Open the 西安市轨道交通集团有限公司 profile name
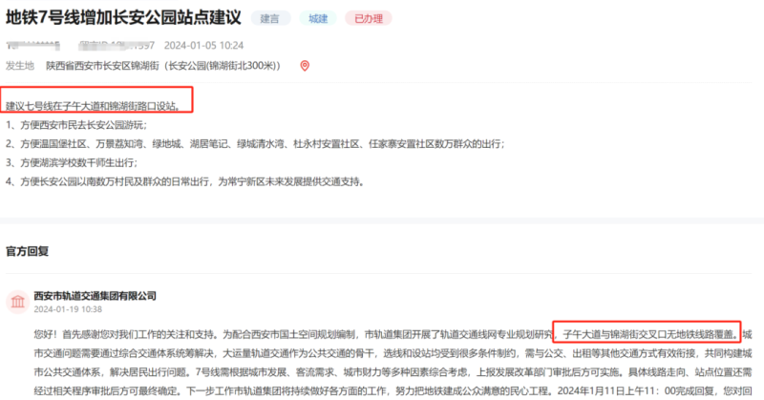The height and width of the screenshot is (400, 764). tap(94, 296)
